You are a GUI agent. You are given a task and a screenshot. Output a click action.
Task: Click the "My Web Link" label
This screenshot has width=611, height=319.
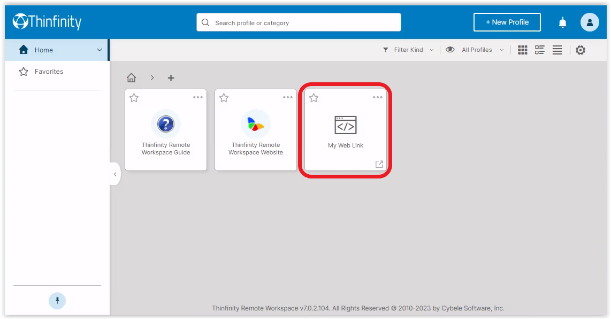point(346,145)
